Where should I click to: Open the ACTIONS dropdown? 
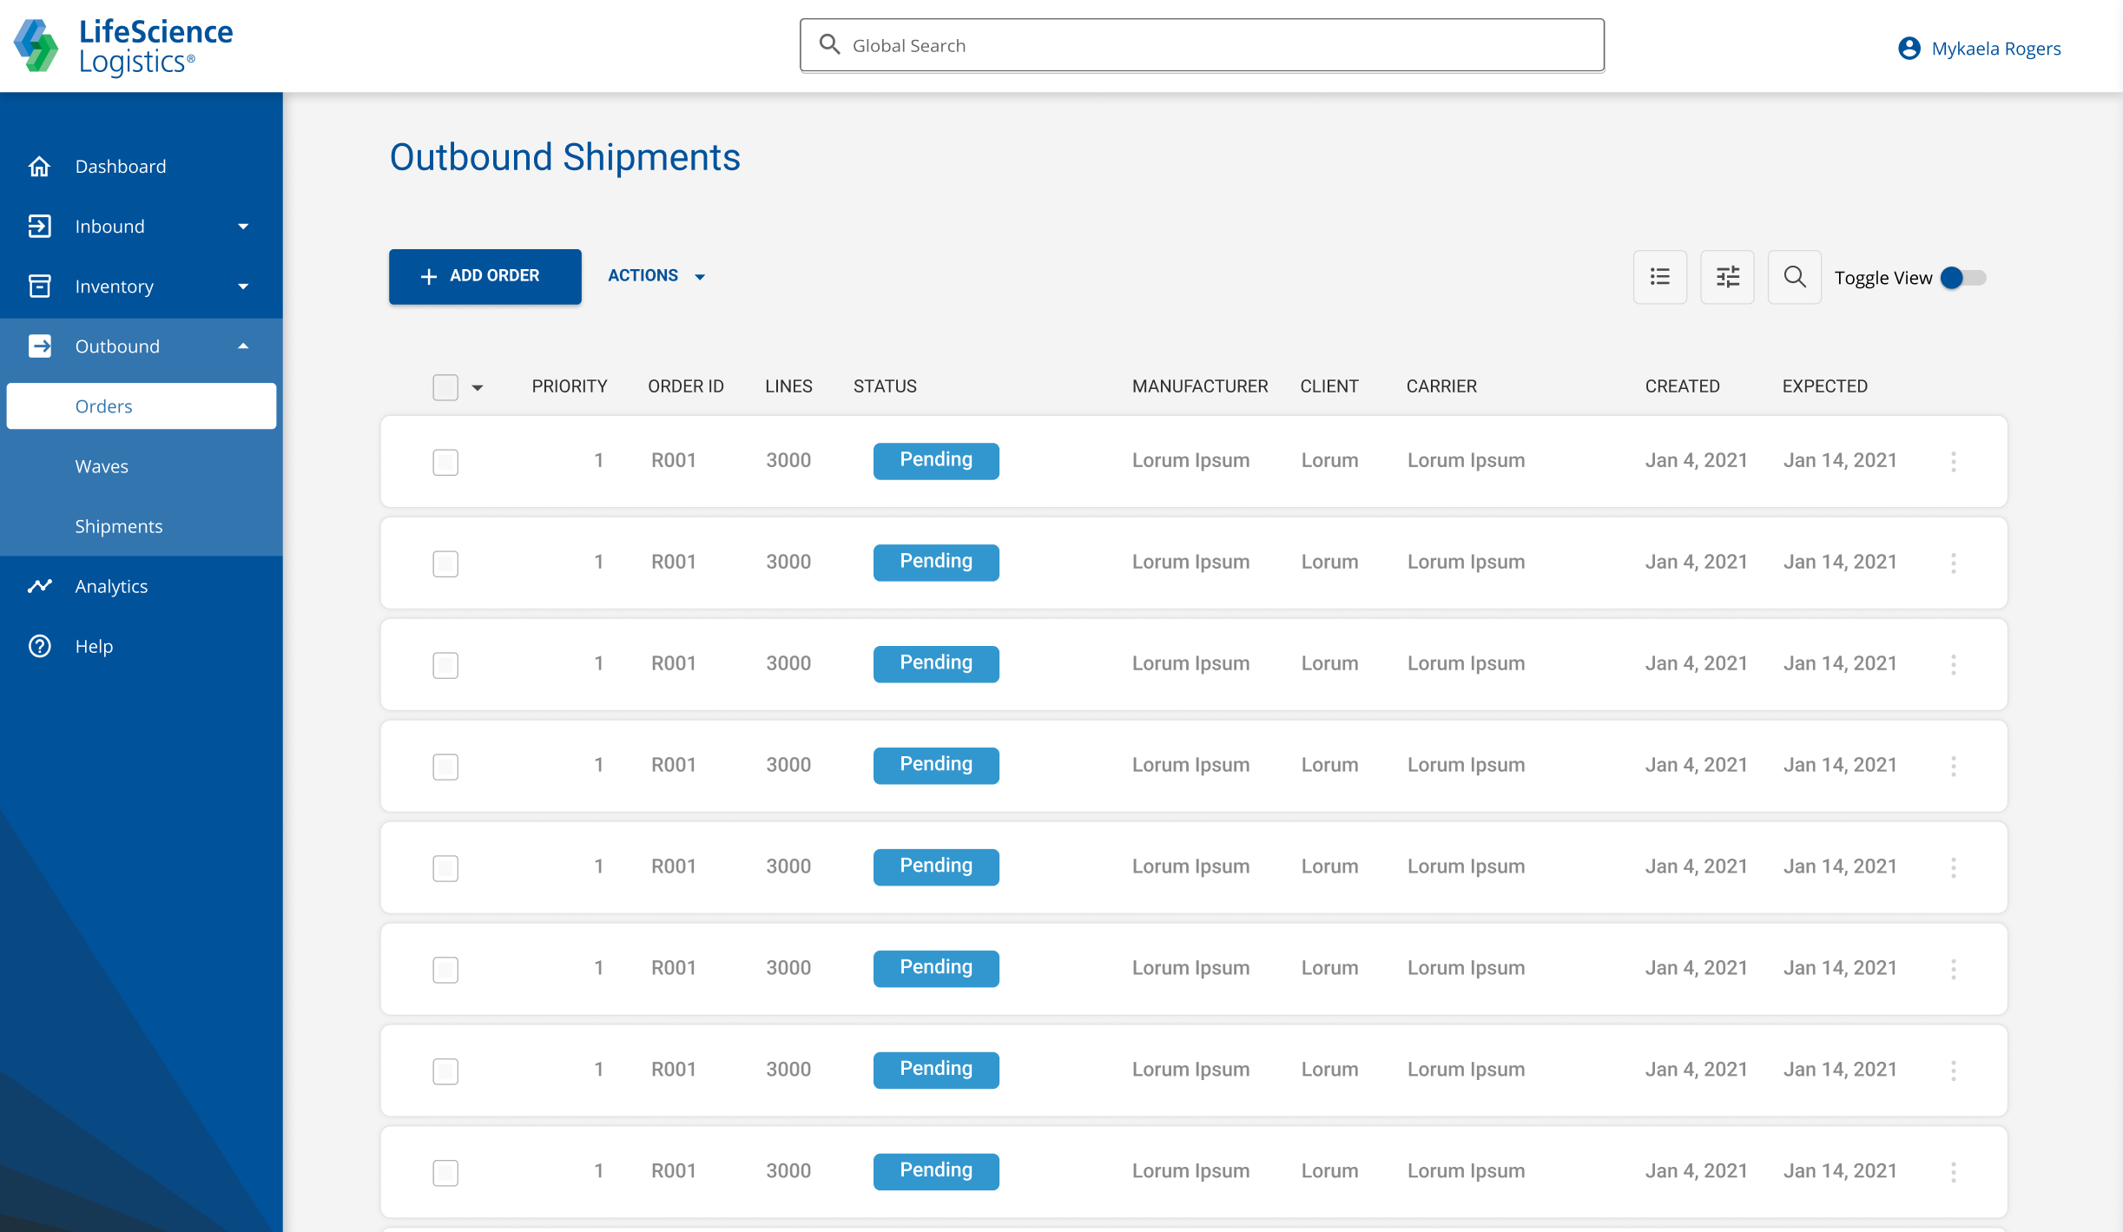pos(656,276)
